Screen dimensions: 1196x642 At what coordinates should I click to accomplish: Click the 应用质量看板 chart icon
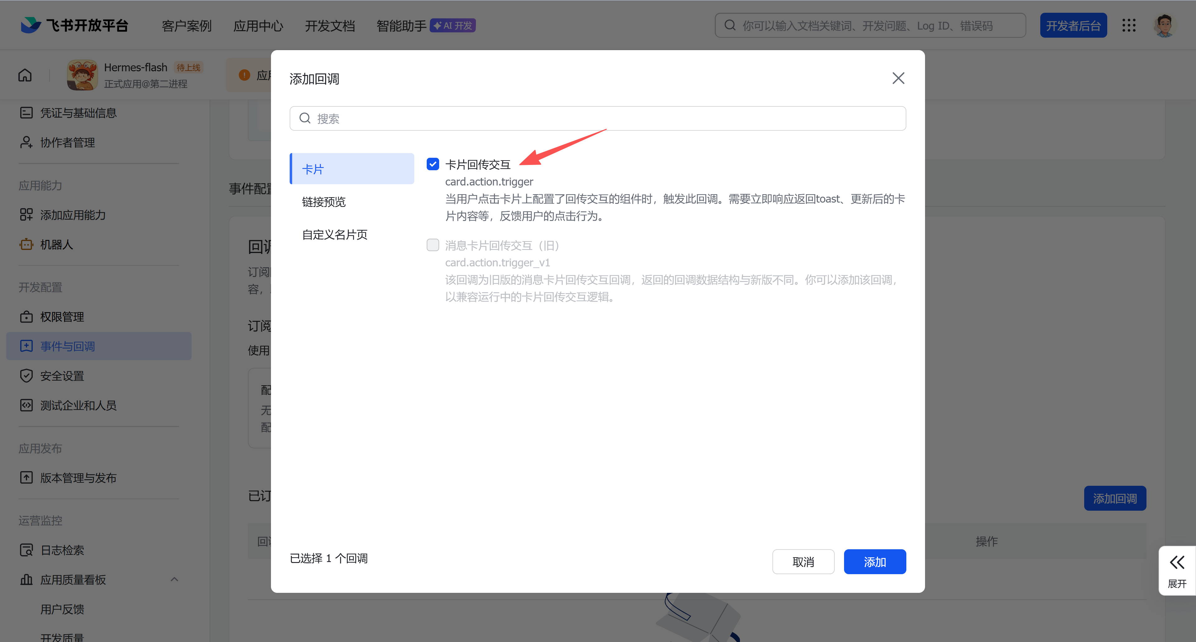26,579
